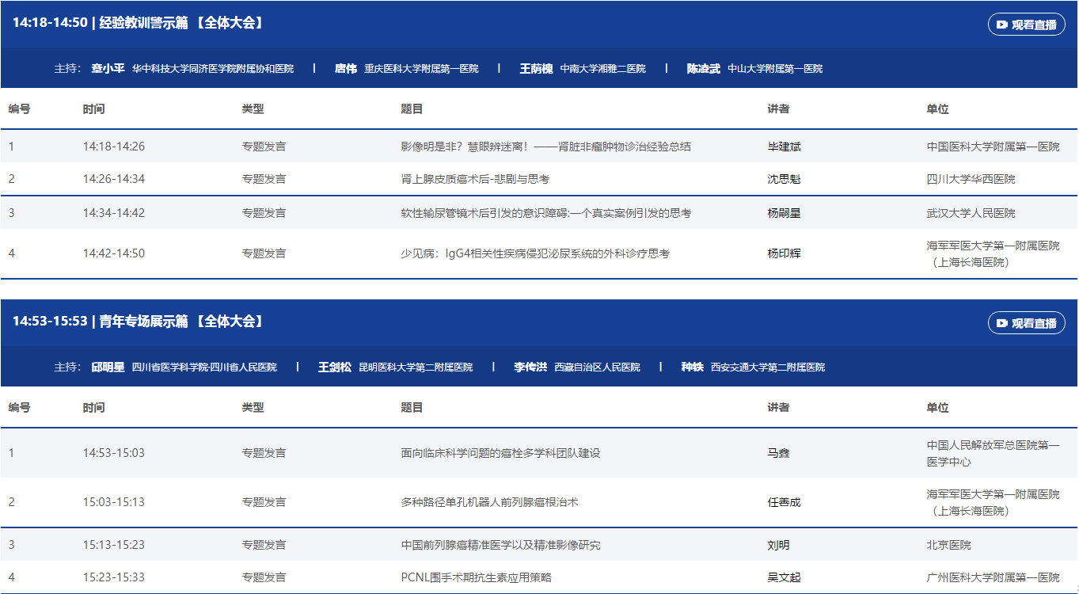Watch livestream of 青年专场展示篇 session
The image size is (1079, 594).
[x=1026, y=323]
